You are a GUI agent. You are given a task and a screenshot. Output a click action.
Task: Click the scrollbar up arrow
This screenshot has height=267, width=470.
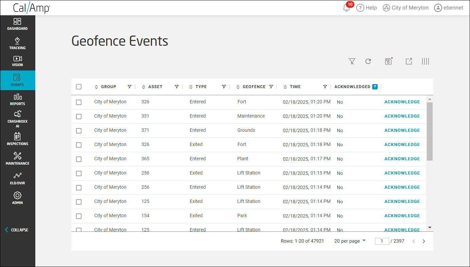pos(430,99)
